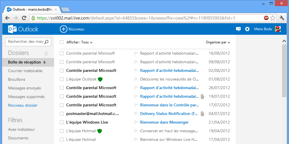
Task: Open the Mario Bodu account name
Action: (263, 29)
